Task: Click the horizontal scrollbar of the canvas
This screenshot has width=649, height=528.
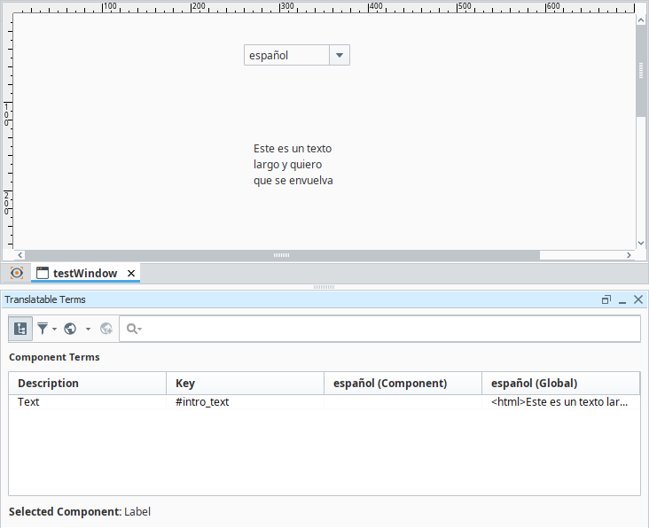Action: [x=281, y=255]
